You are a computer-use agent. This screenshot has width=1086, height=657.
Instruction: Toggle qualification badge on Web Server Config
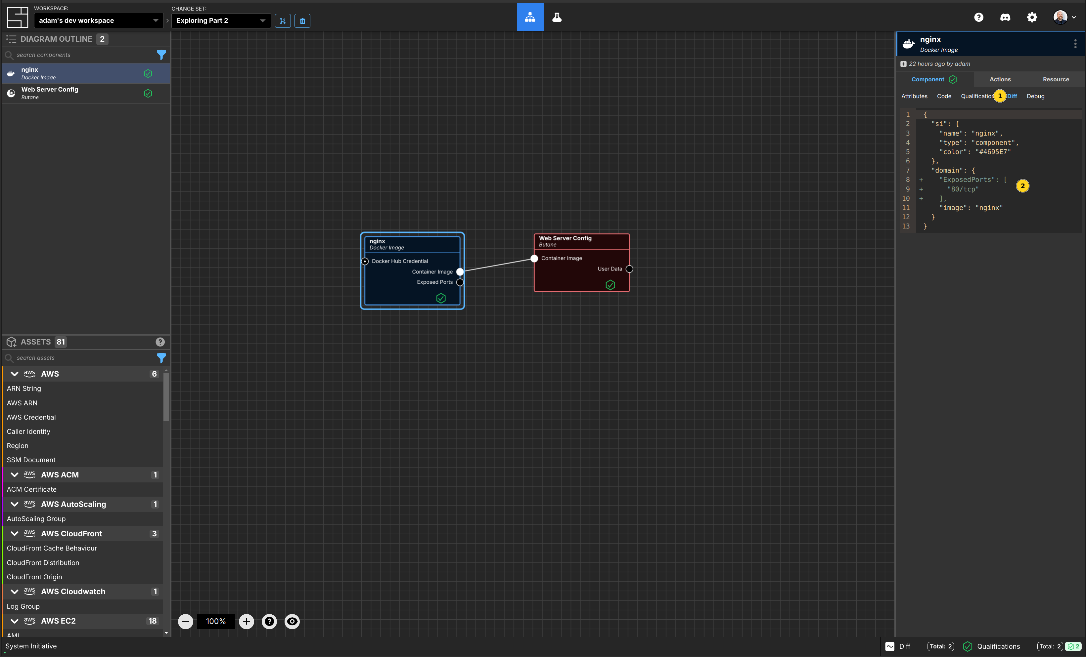pos(611,284)
